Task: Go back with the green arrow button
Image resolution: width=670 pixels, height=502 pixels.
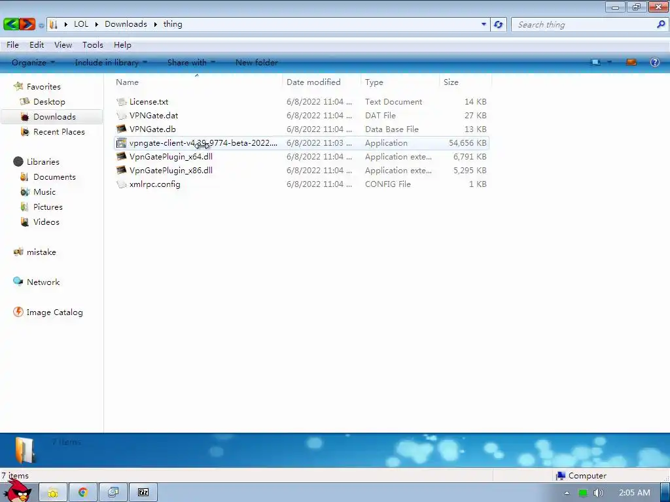Action: tap(10, 24)
